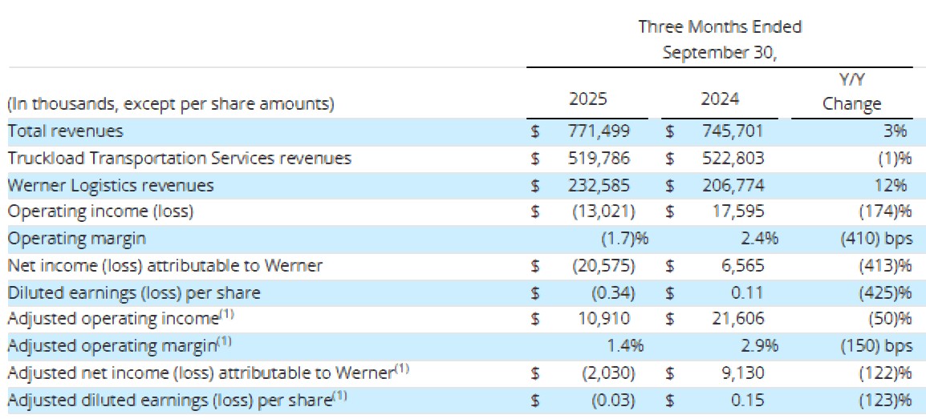Click '(In thousands, except per share amounts)' note
Screen dimensions: 926x419
[x=171, y=104]
